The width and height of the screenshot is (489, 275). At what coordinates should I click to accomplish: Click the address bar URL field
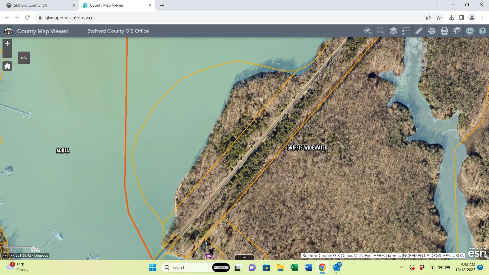click(70, 18)
